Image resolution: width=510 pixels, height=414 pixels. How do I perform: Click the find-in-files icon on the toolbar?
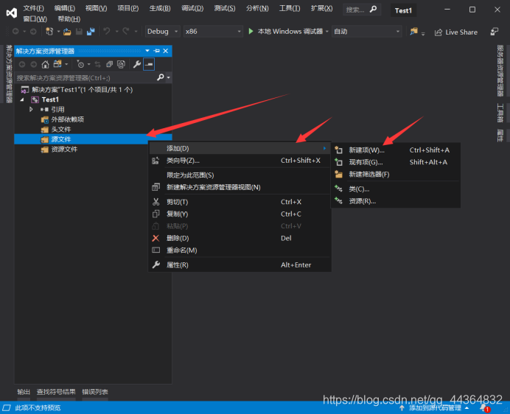(413, 32)
